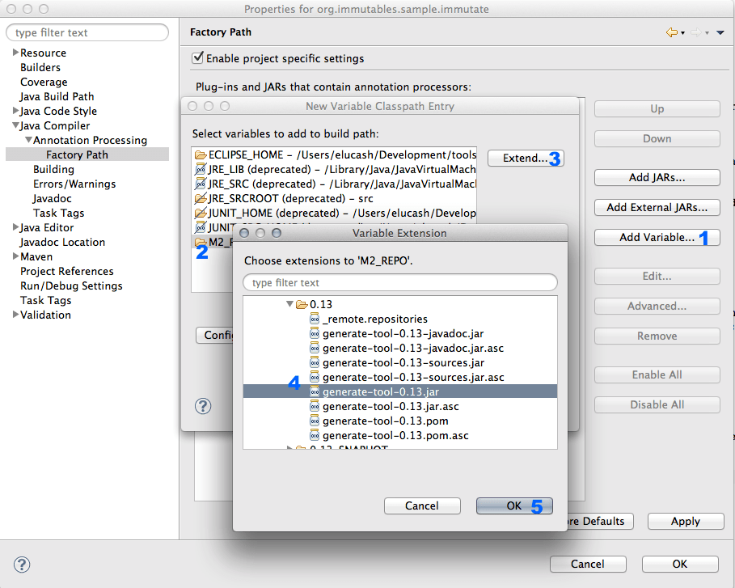
Task: Select JRE_SRCROOT (deprecated) - src row
Action: click(334, 198)
